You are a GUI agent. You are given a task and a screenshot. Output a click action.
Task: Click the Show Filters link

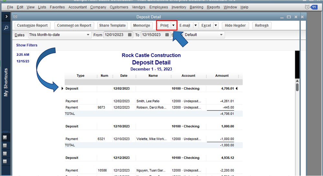click(27, 45)
